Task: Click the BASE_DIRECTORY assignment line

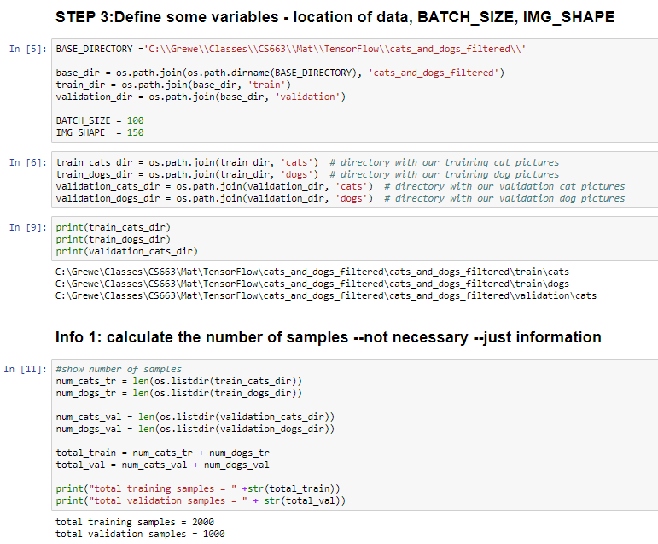Action: click(x=290, y=50)
